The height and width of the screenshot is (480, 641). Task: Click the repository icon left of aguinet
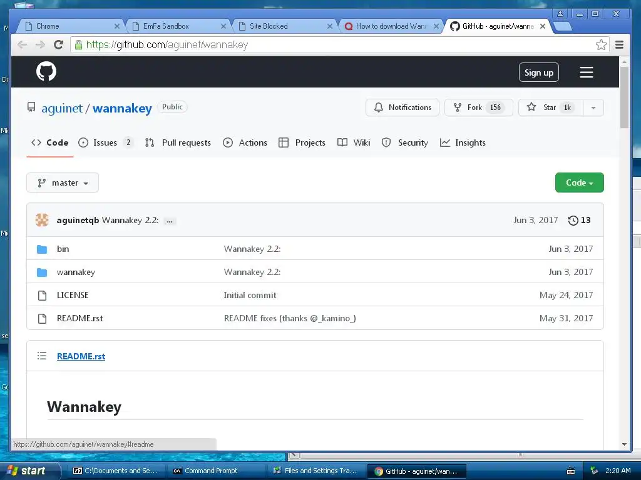pos(31,107)
